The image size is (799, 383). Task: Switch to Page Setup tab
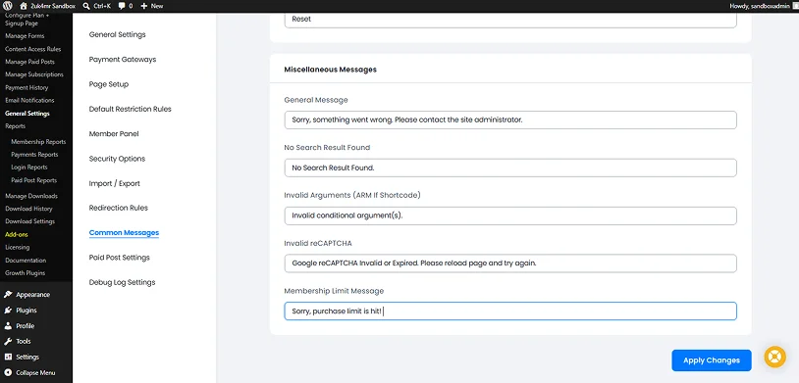click(x=109, y=84)
